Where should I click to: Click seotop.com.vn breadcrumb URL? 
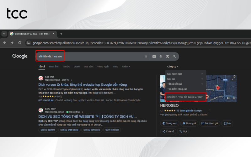[55, 112]
